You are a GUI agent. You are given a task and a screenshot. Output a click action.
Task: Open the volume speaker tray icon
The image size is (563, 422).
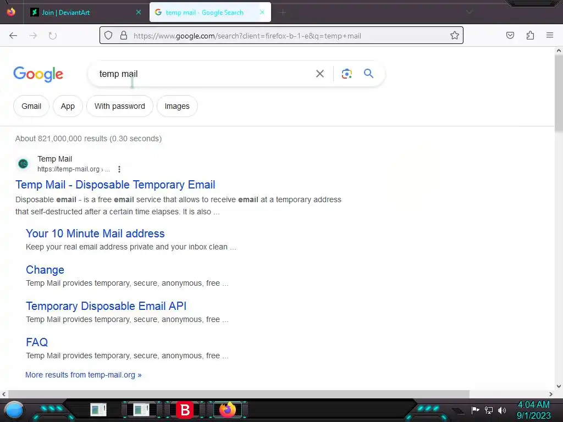pos(502,410)
